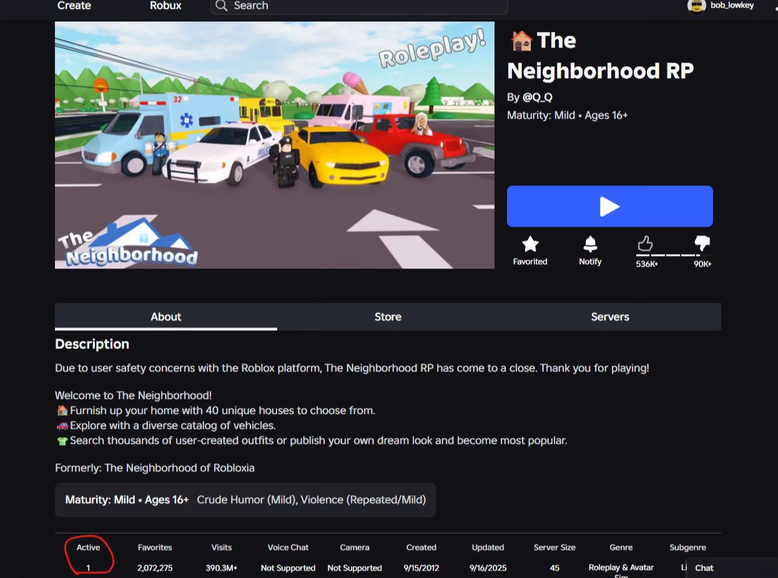Click the Updated date 9/16/2025
Viewport: 778px width, 578px height.
click(488, 568)
